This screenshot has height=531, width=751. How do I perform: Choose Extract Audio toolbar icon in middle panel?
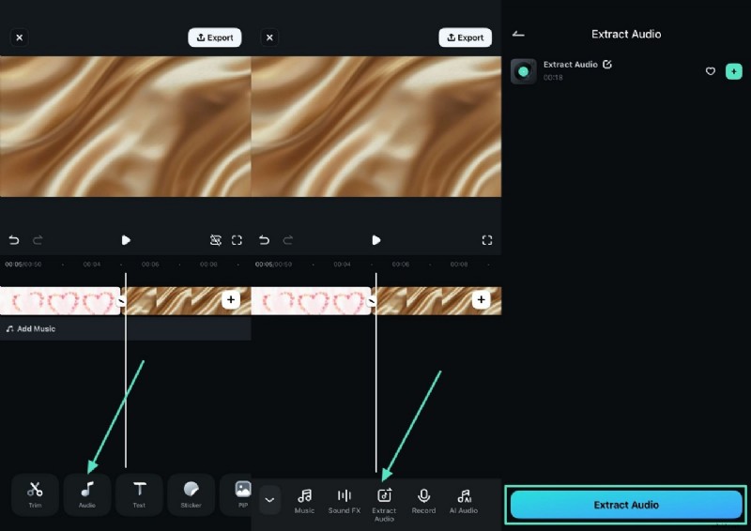[384, 505]
